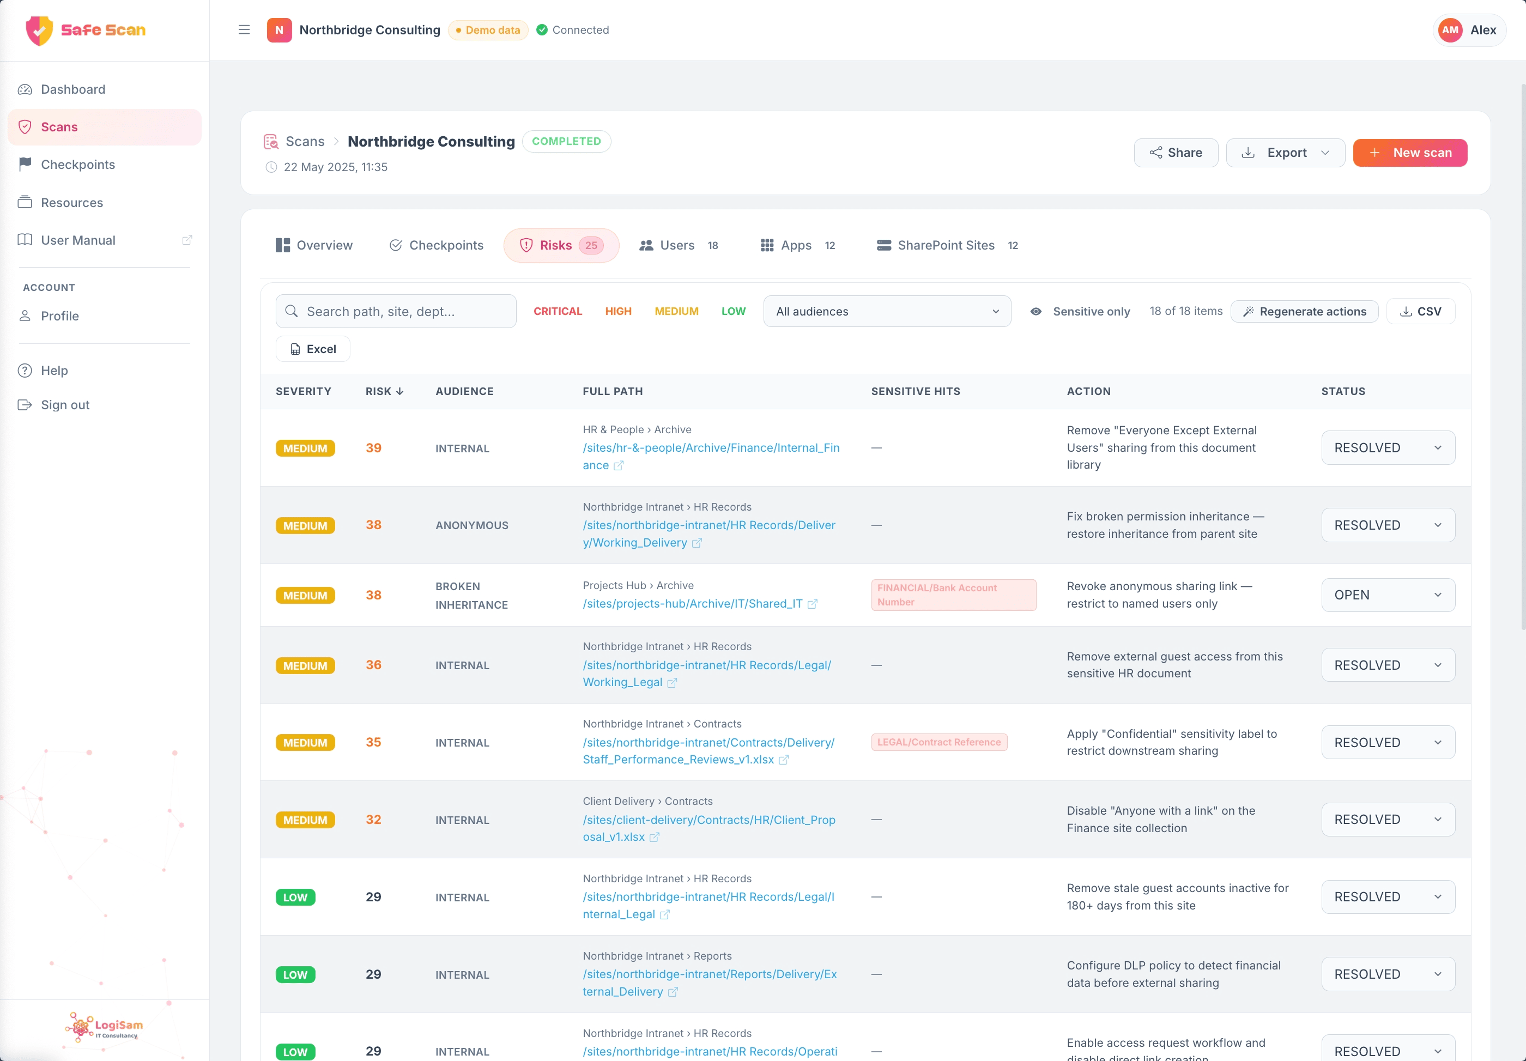Toggle the HIGH severity filter
The image size is (1526, 1061).
coord(618,312)
